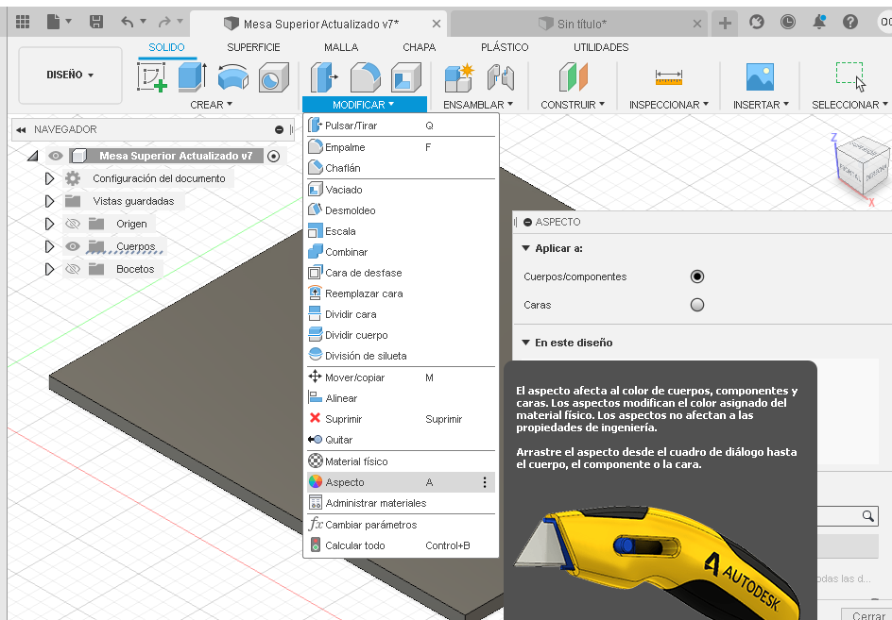Collapse the En este diseño section
This screenshot has width=892, height=620.
coord(525,343)
